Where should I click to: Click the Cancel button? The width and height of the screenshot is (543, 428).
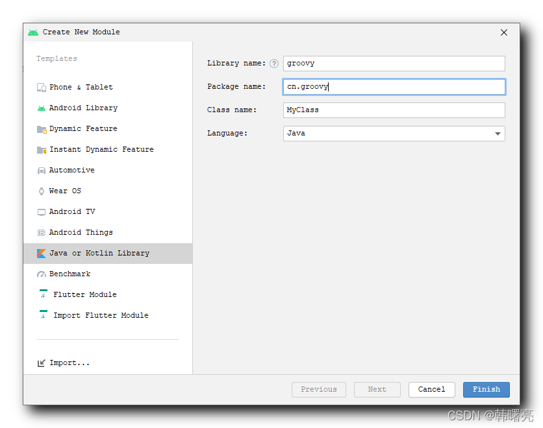(x=431, y=390)
